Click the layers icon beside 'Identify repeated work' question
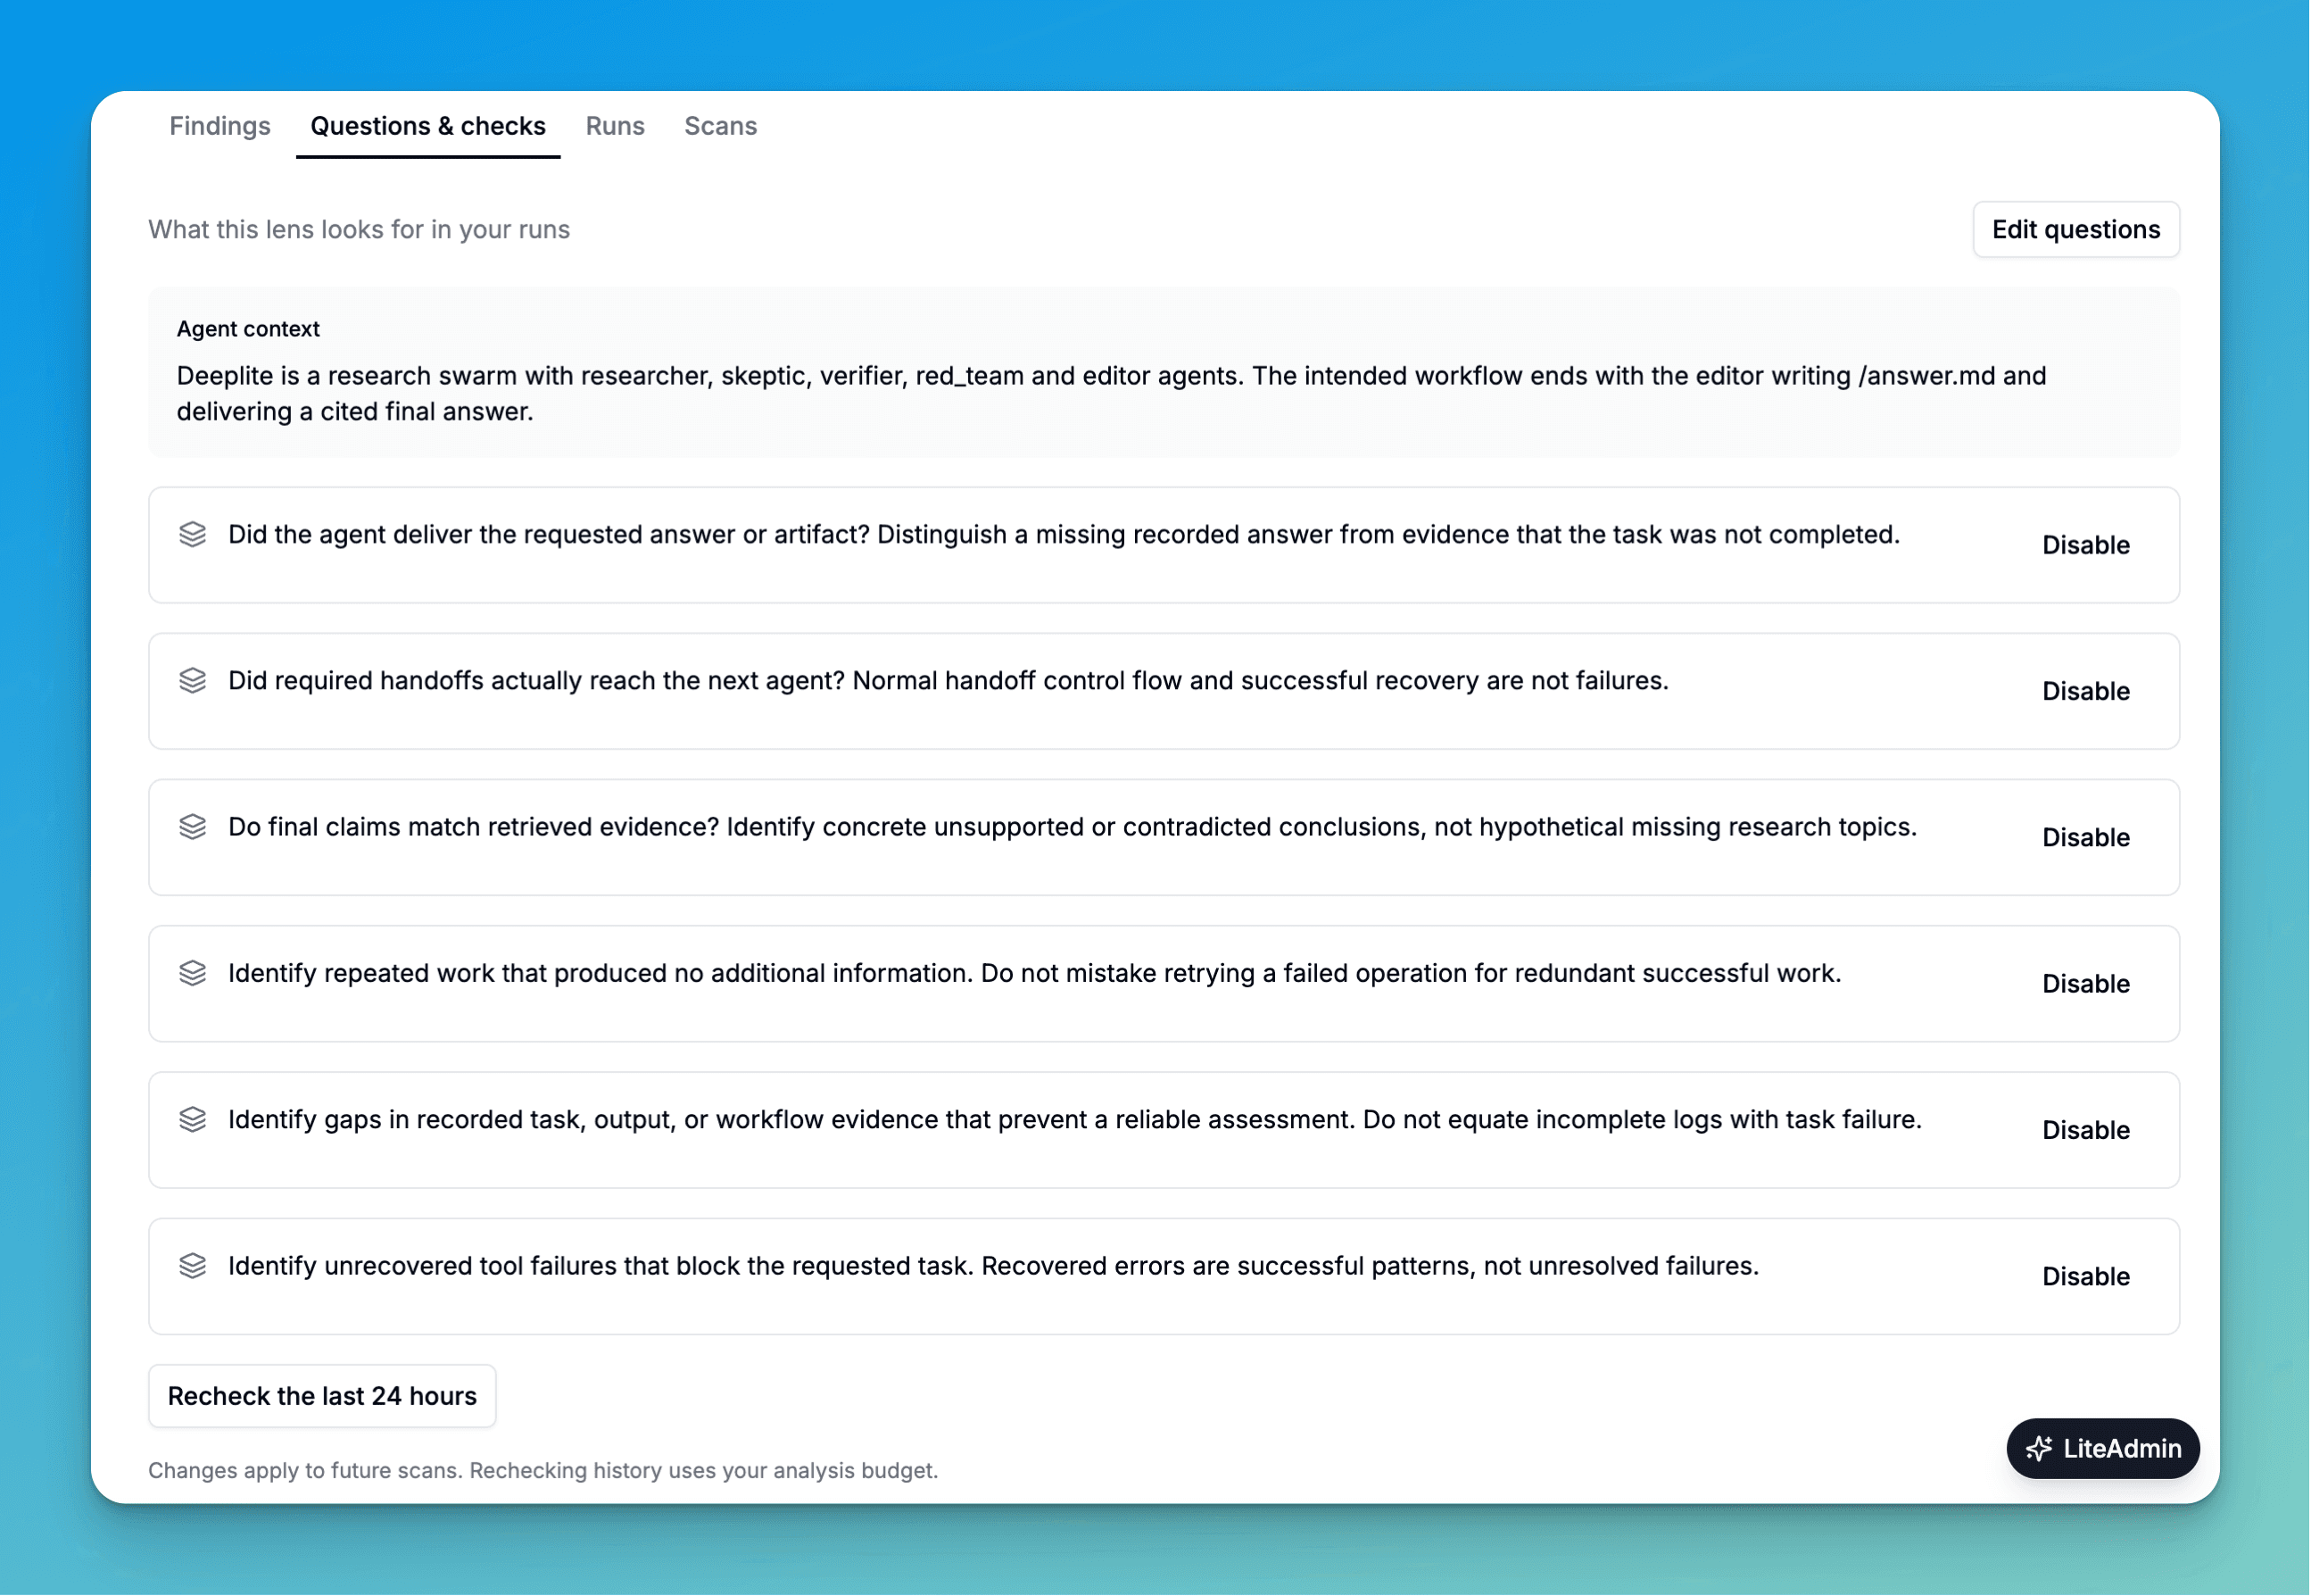This screenshot has height=1596, width=2311. coord(193,973)
